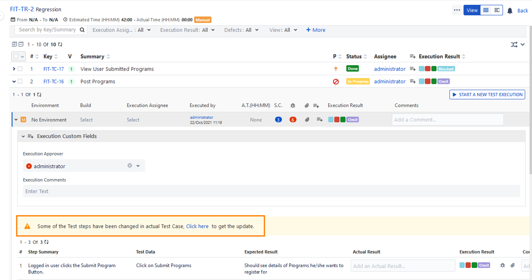Click the bug icon in step 1 row
Viewport: 532px width, 280px height.
[502, 265]
